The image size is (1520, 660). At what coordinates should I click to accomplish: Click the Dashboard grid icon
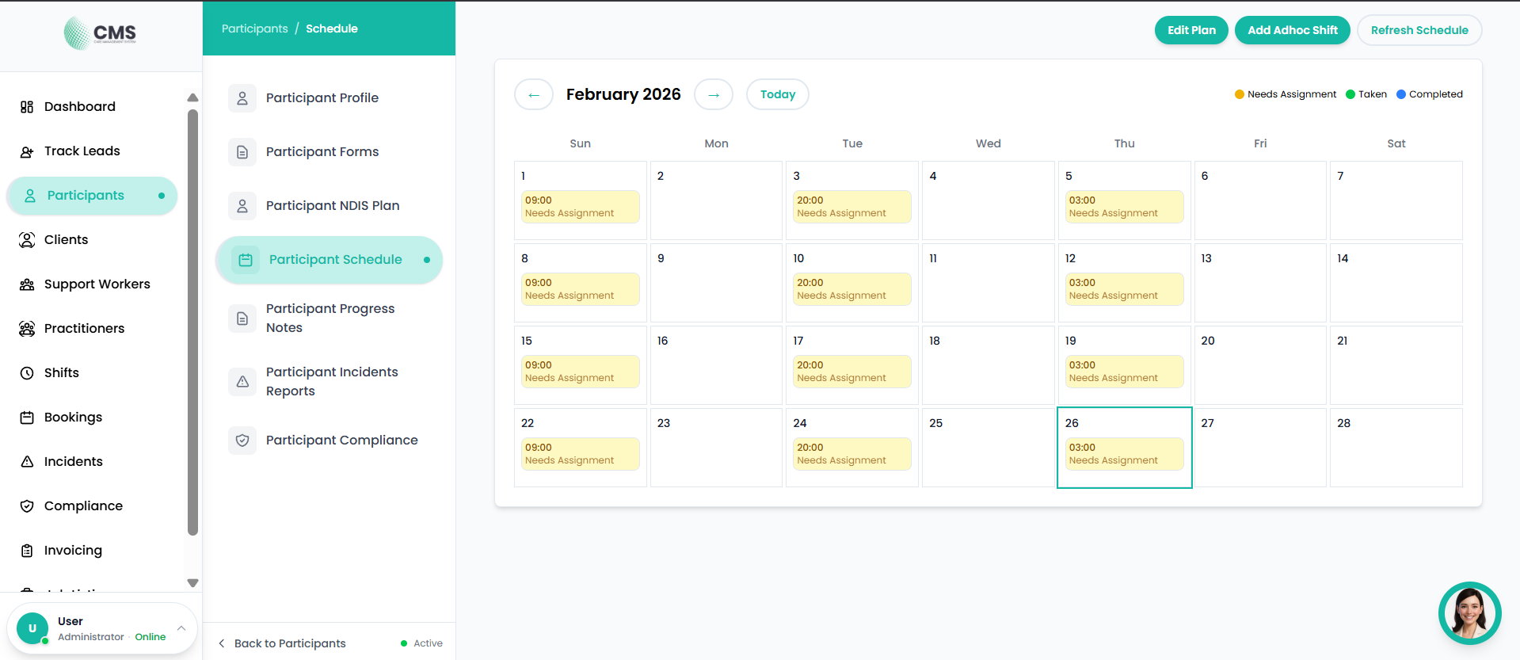click(27, 107)
